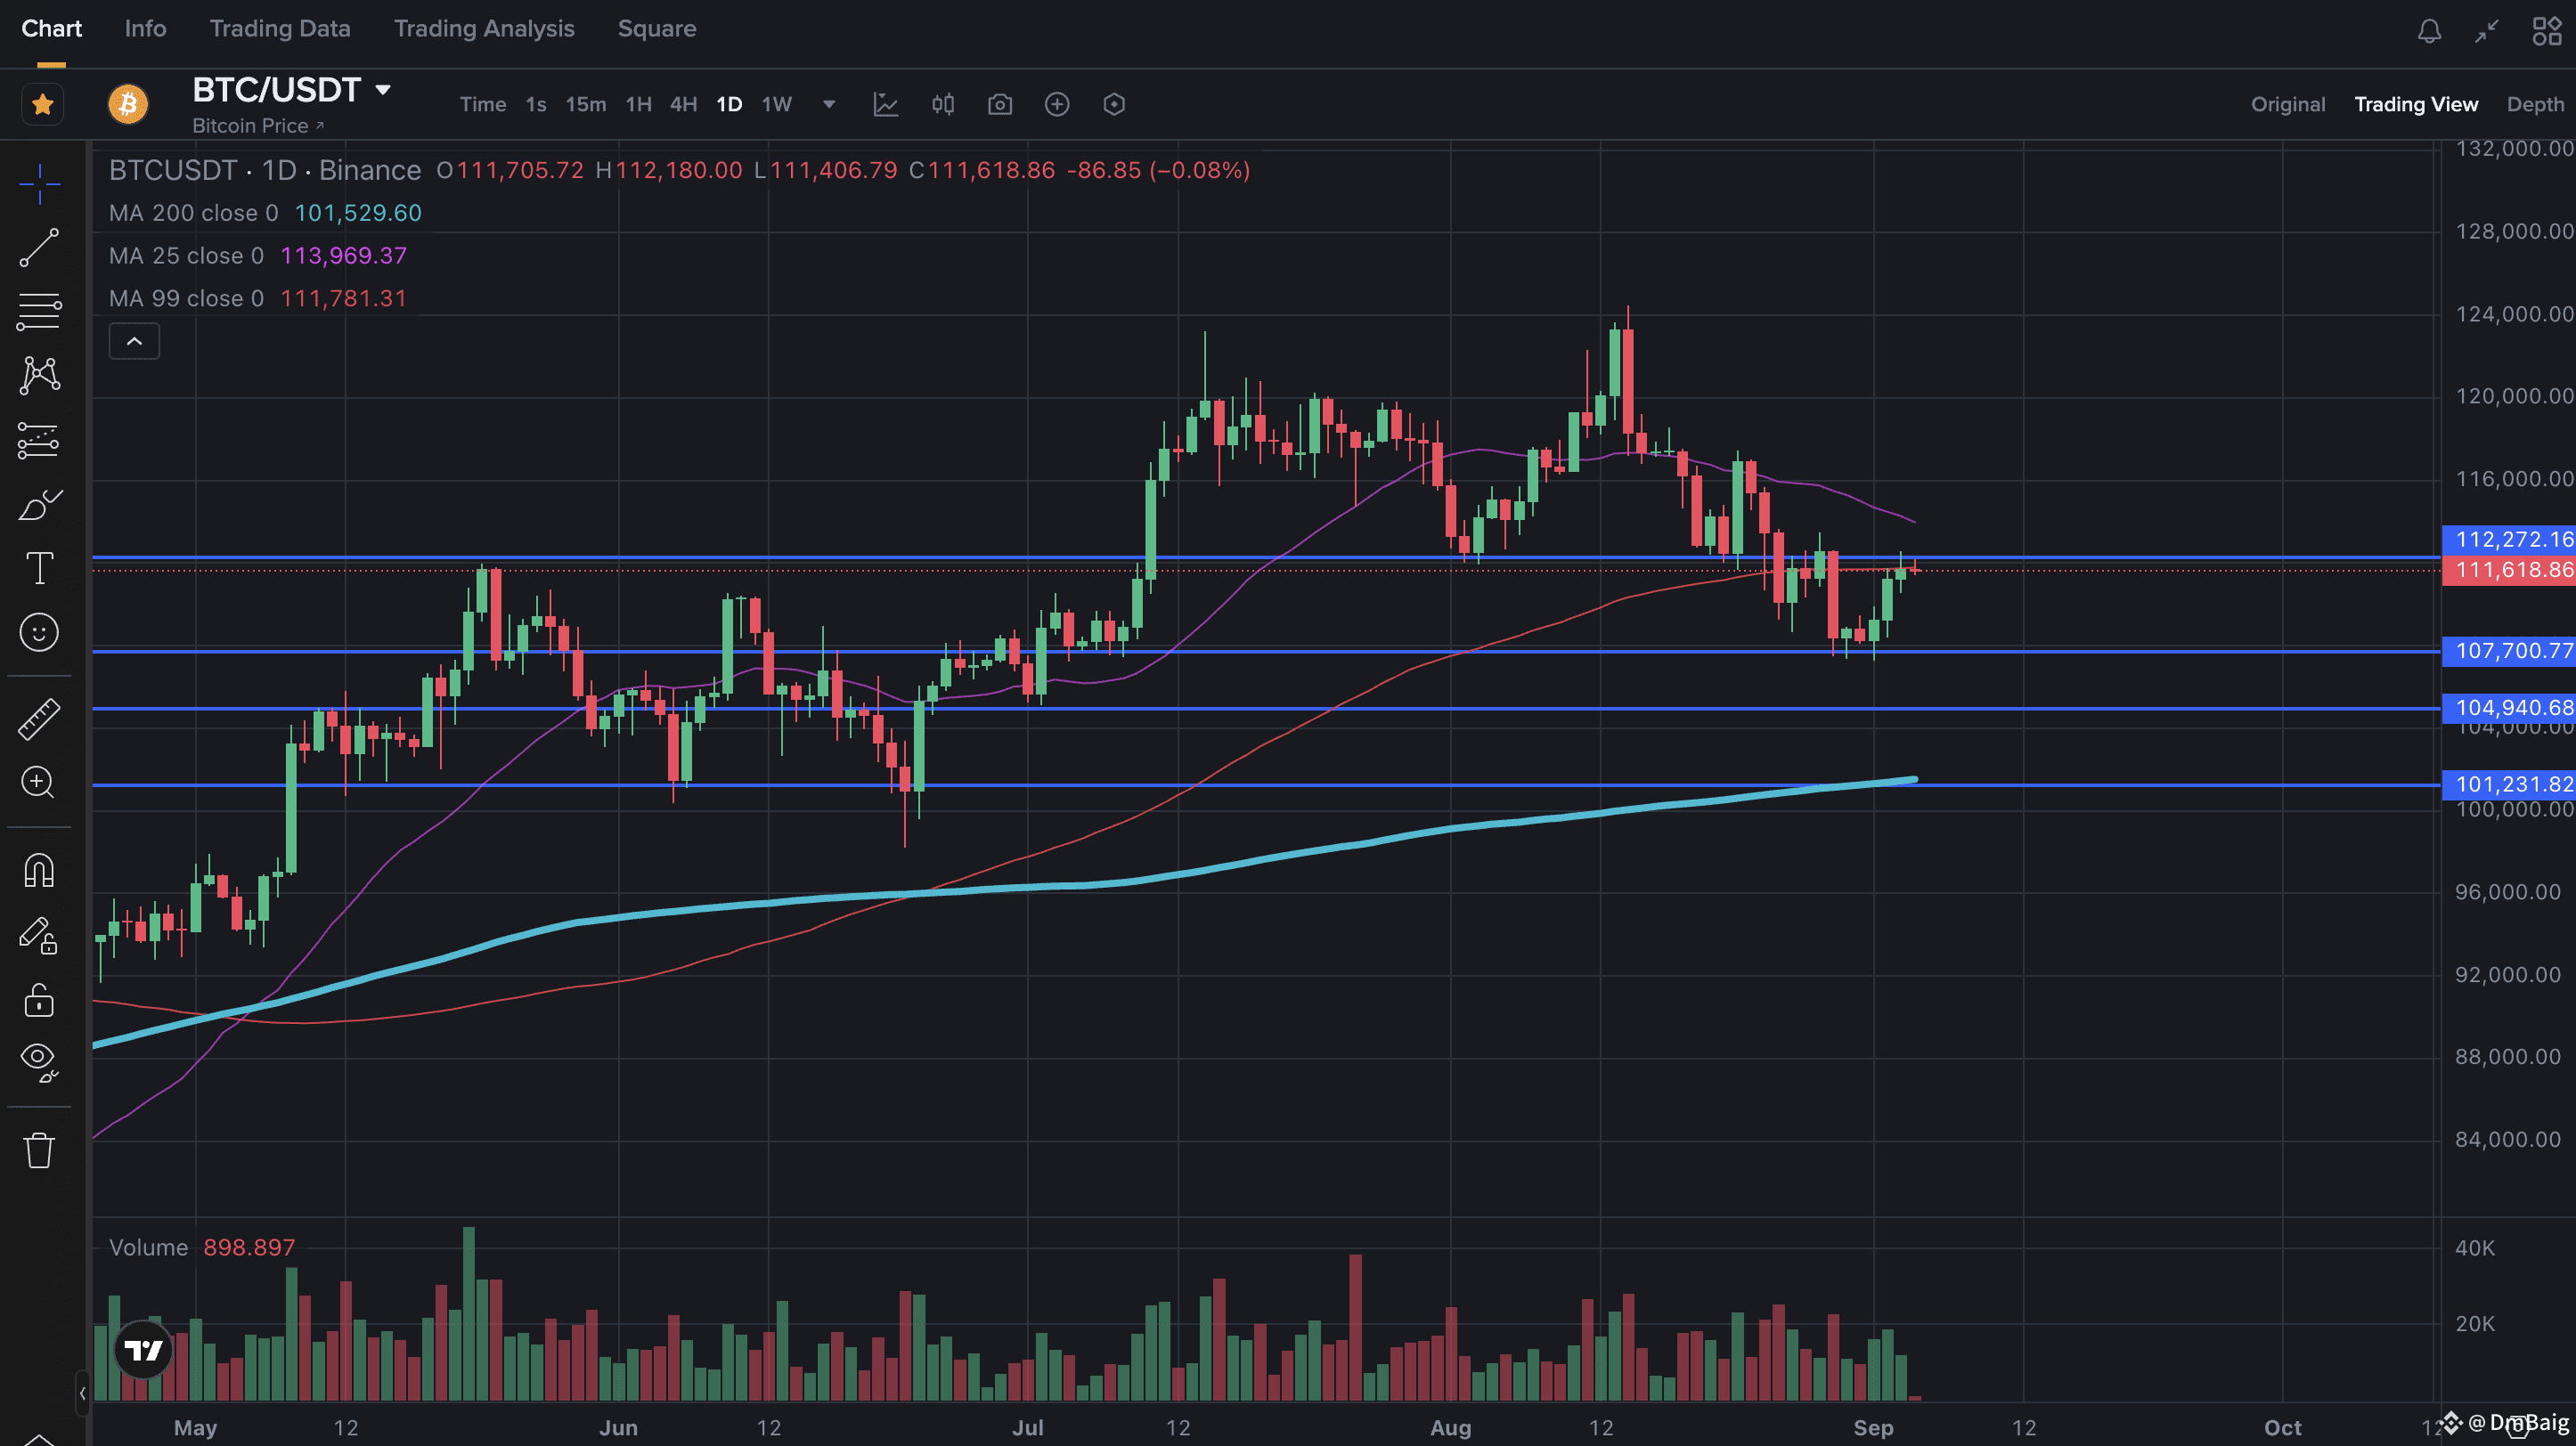Toggle magnet mode
The image size is (2576, 1446).
(x=39, y=872)
